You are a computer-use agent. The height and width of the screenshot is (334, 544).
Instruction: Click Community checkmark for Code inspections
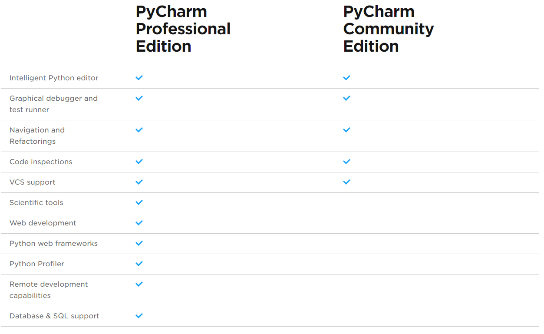(x=346, y=162)
